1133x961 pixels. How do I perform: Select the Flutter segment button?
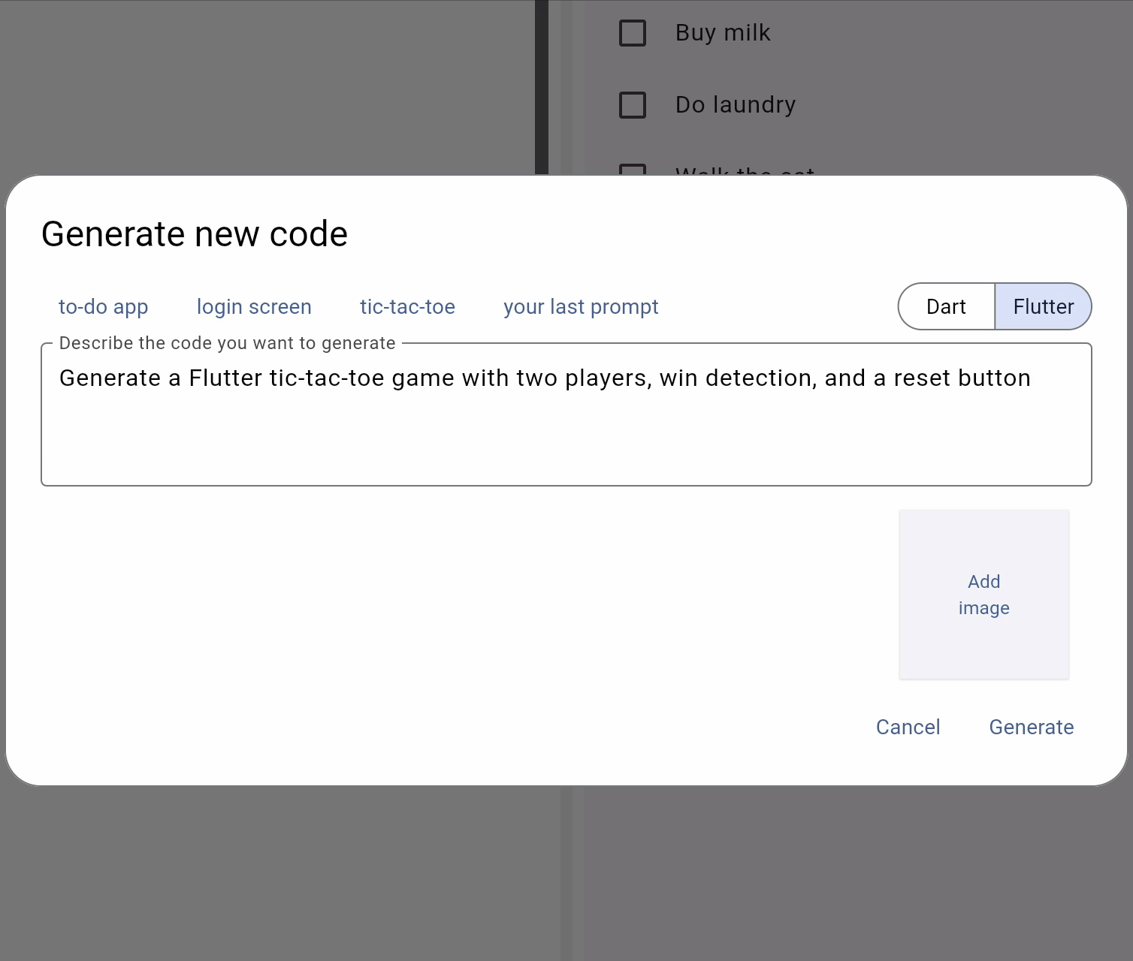tap(1043, 306)
